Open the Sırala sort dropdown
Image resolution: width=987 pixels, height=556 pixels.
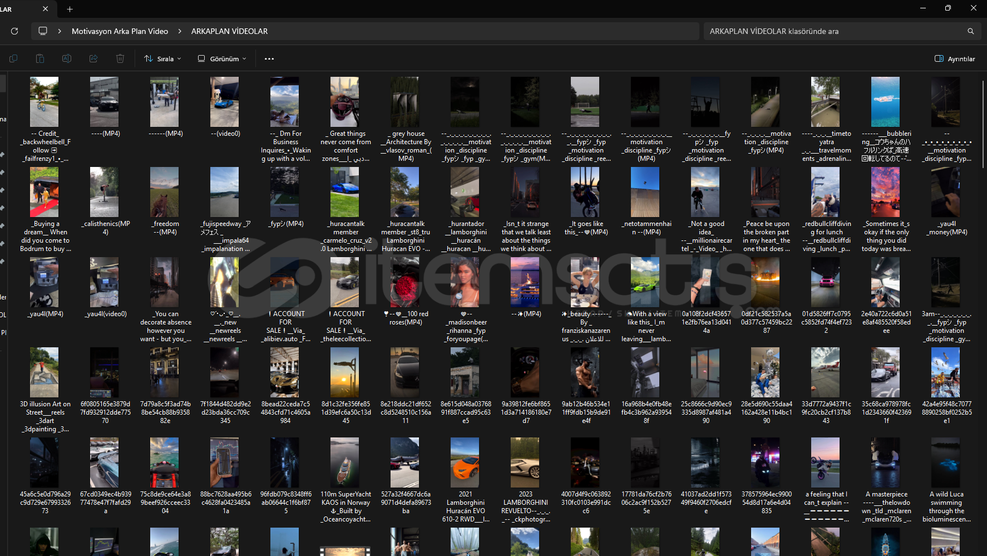point(162,58)
